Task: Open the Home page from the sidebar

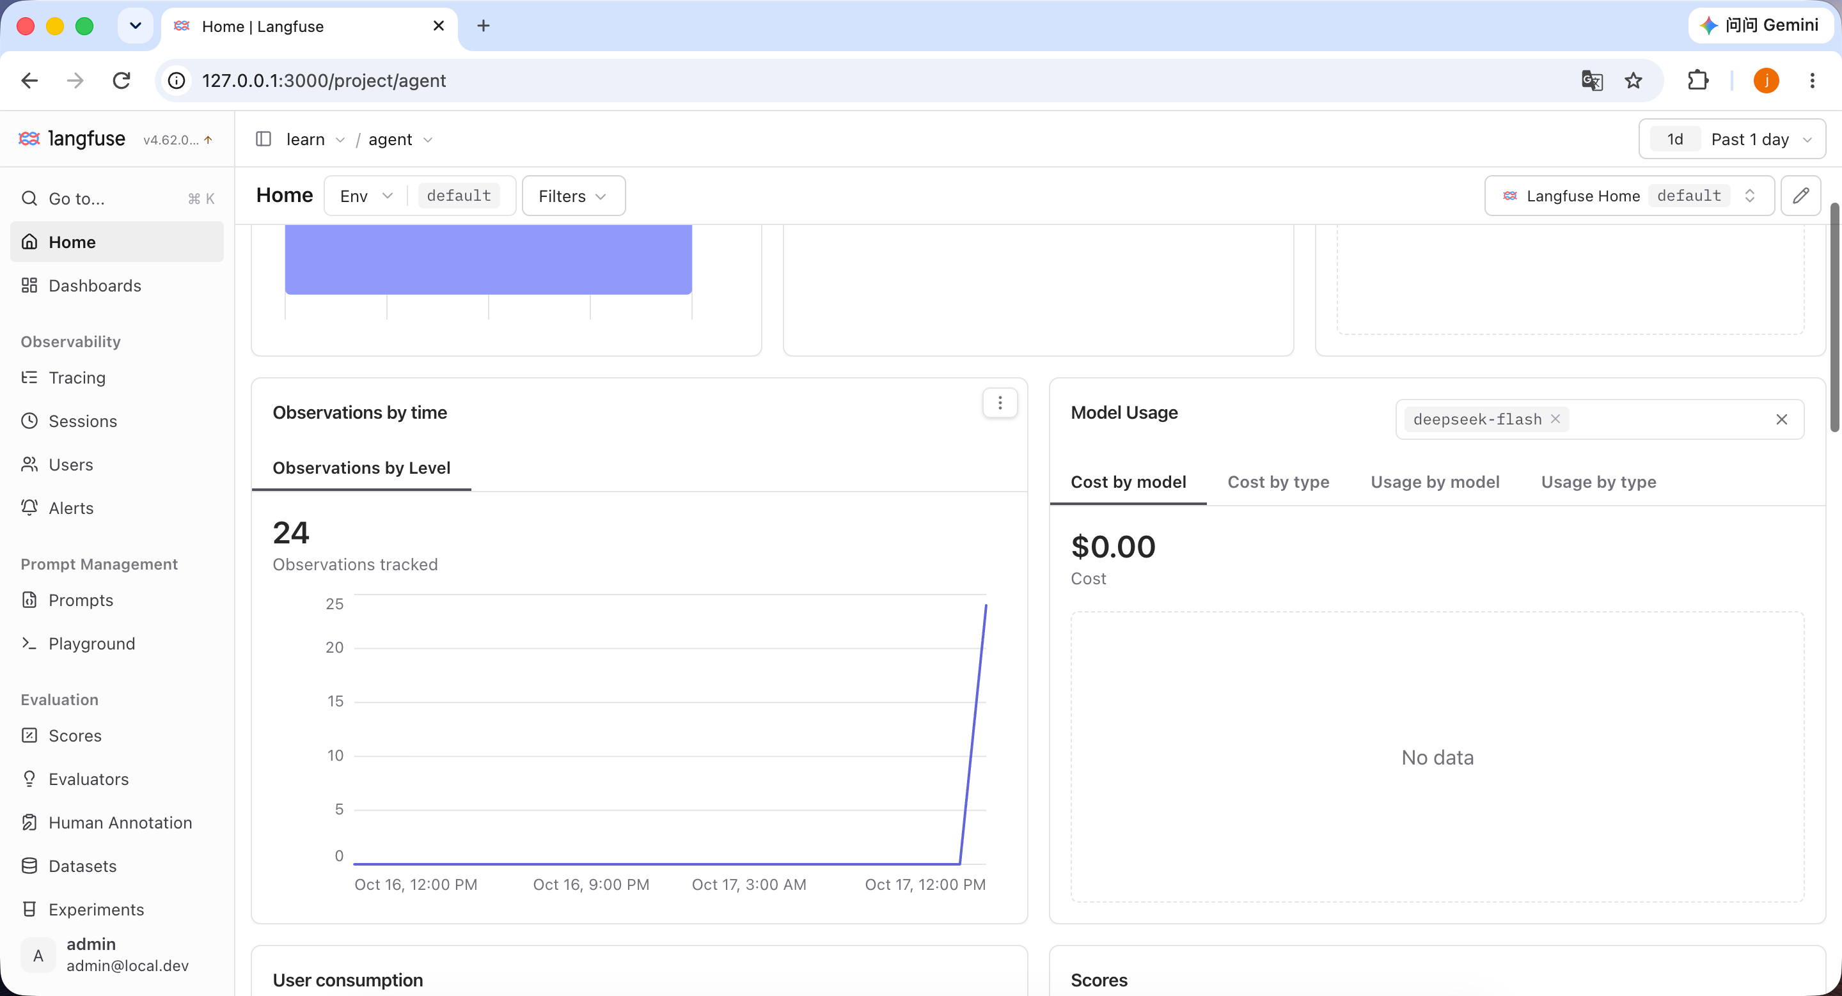Action: [116, 242]
